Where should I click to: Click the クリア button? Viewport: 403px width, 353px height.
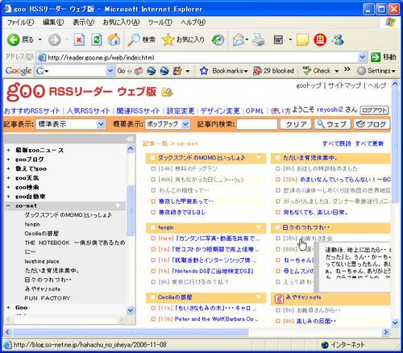(296, 124)
